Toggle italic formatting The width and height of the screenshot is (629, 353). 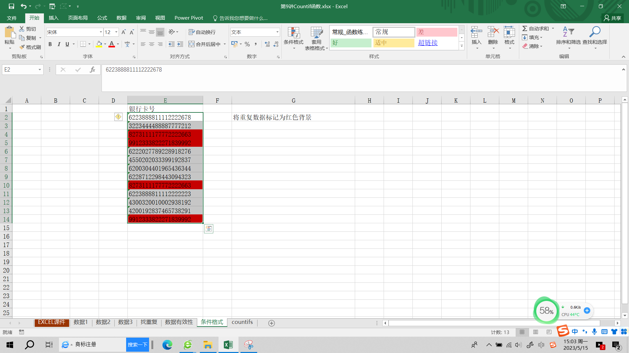point(59,44)
